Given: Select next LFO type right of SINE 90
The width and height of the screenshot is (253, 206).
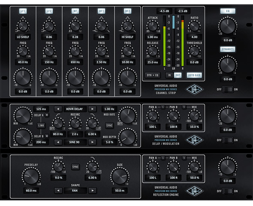Looking at the screenshot, I should [x=93, y=142].
